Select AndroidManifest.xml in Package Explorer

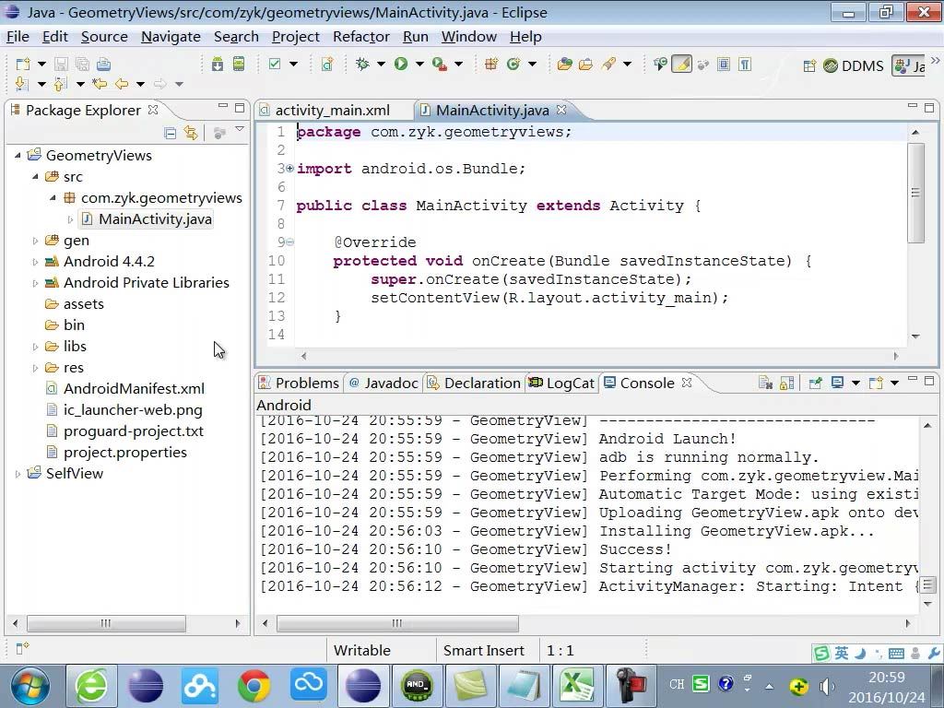pyautogui.click(x=134, y=389)
